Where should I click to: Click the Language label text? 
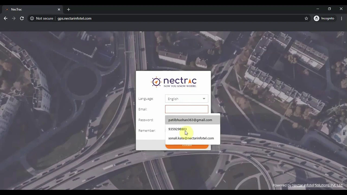tap(146, 99)
